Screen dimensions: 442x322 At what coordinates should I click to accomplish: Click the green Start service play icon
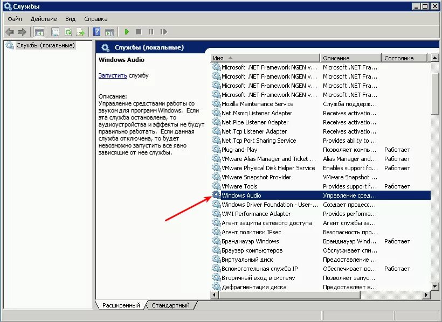(x=127, y=32)
